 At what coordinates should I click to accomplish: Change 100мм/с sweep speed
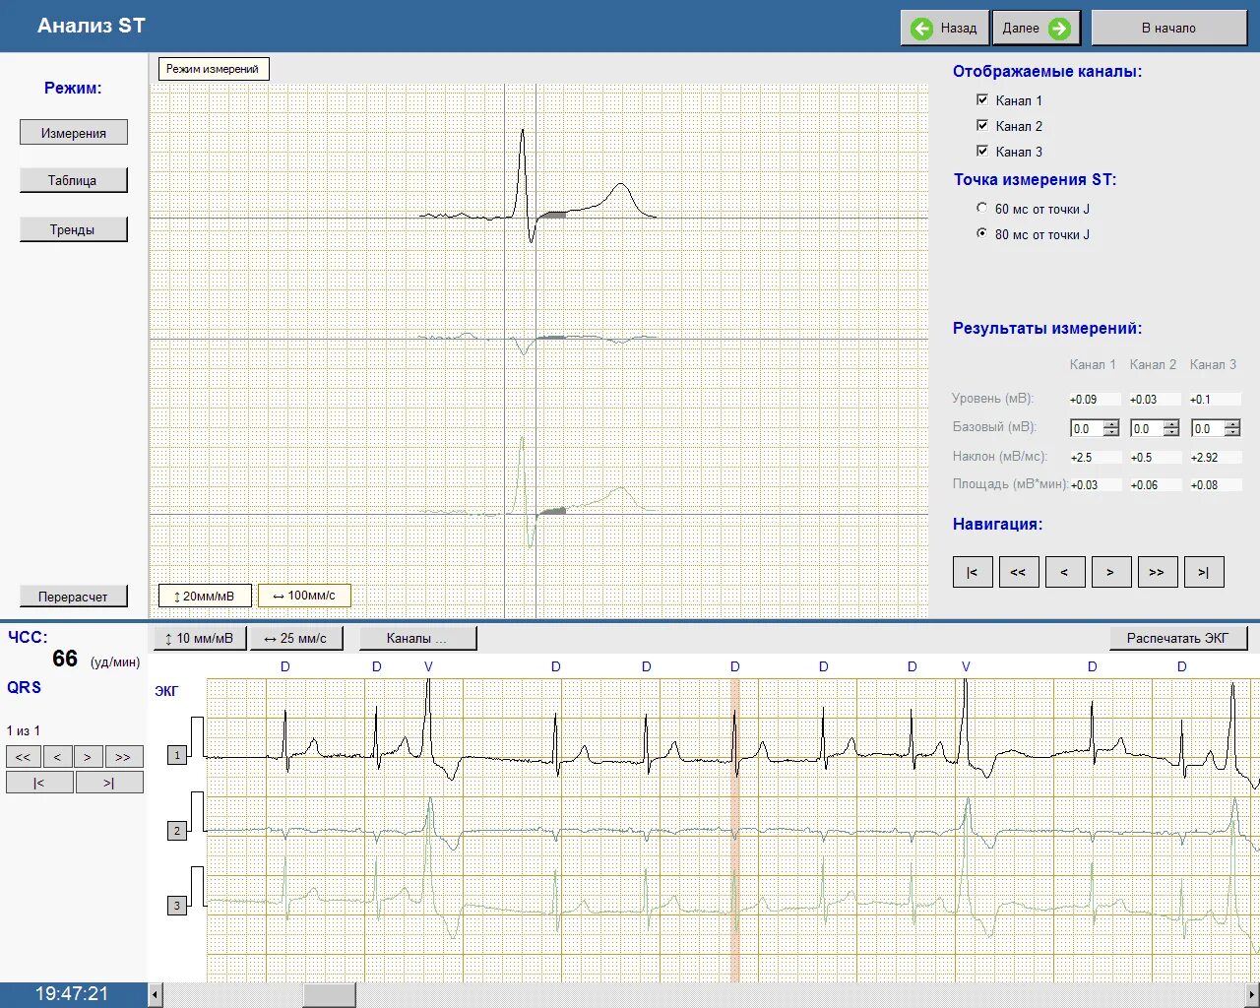pyautogui.click(x=304, y=596)
